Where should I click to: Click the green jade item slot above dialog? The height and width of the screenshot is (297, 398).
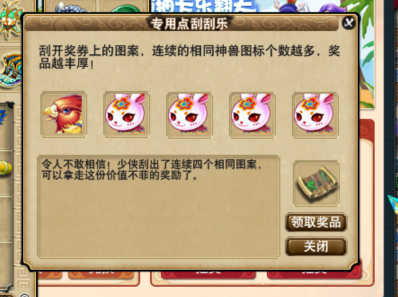(x=124, y=6)
